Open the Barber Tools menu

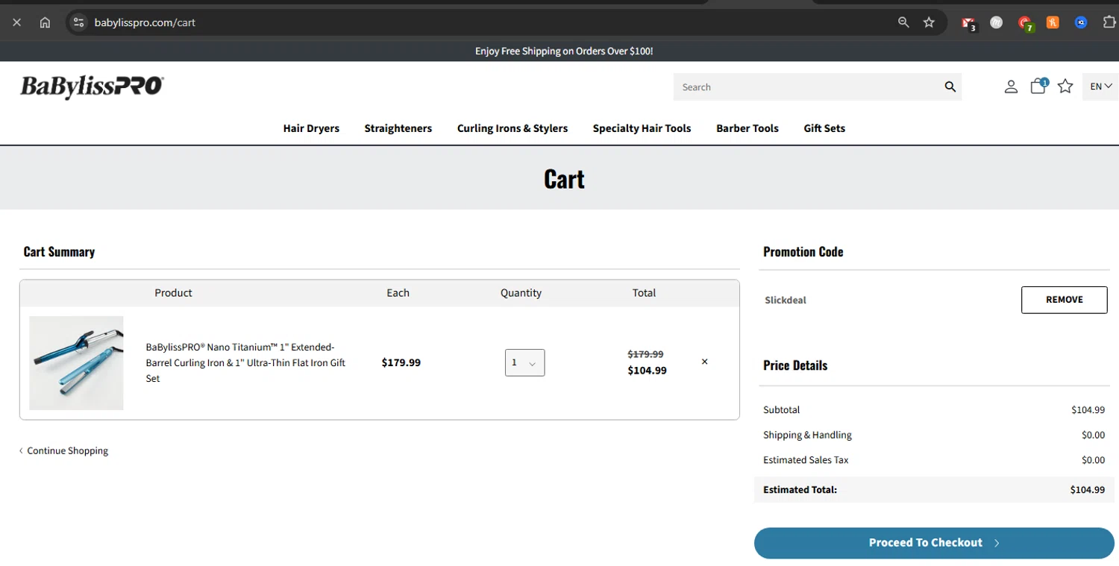[x=747, y=128]
